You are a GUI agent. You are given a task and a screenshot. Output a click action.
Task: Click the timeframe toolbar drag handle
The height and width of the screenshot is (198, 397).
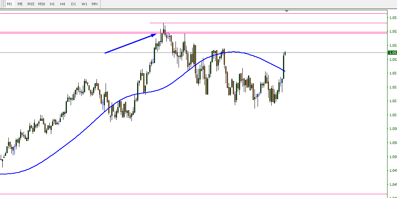[4, 4]
